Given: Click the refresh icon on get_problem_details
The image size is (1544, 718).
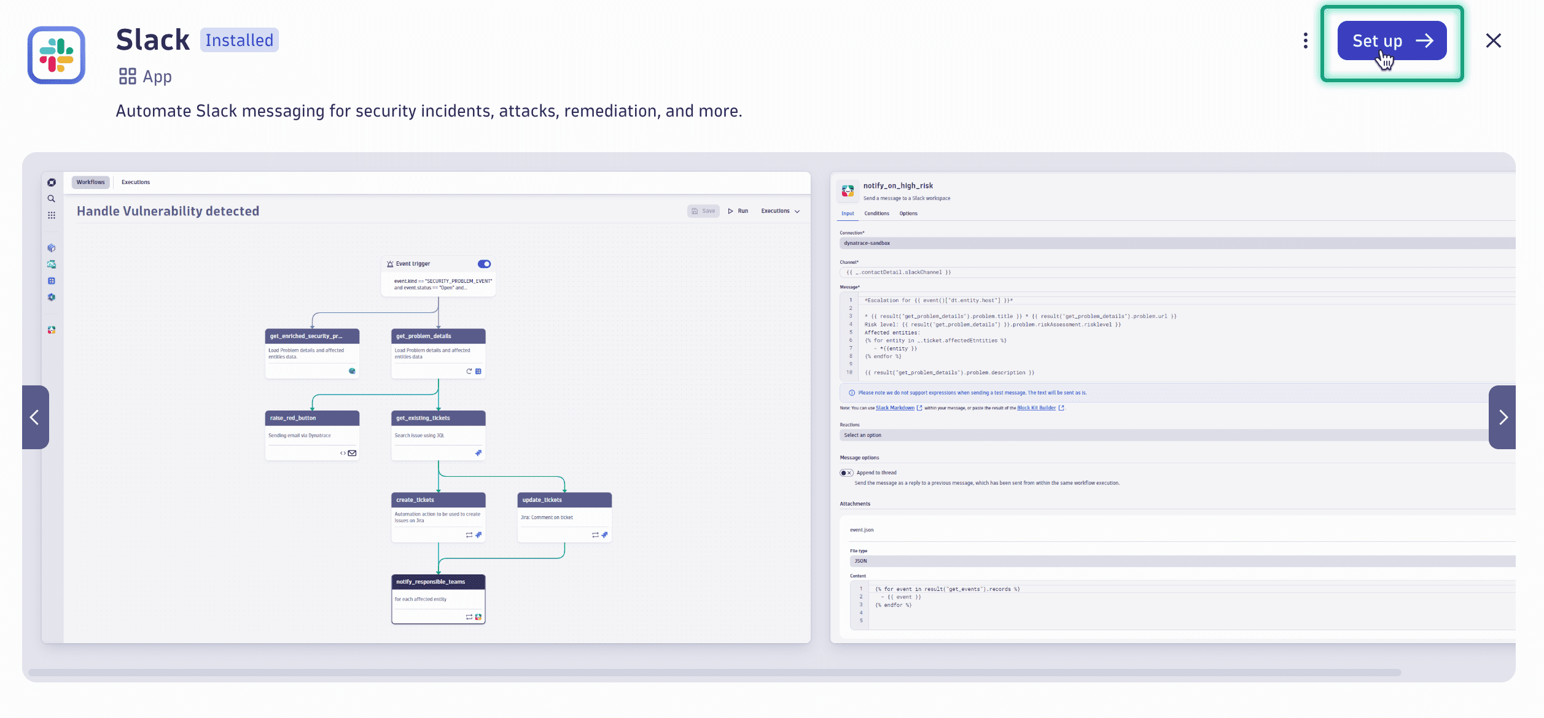Looking at the screenshot, I should pyautogui.click(x=469, y=371).
